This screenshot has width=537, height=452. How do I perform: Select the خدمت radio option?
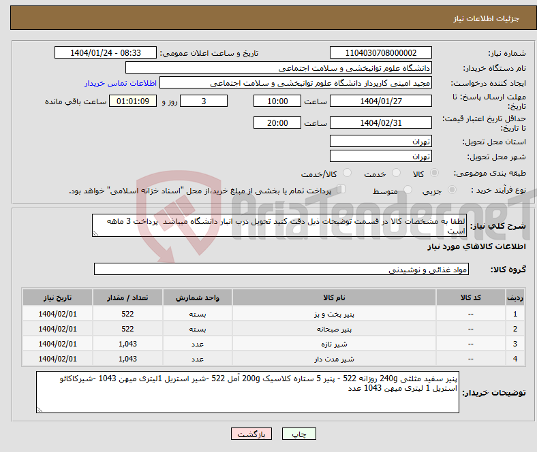coord(397,174)
